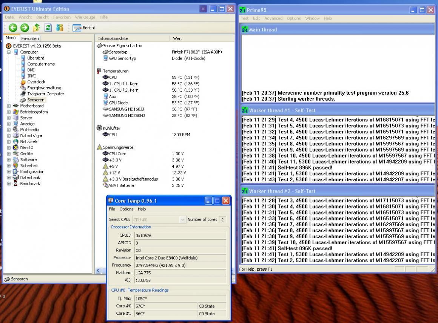Viewport: 438px width, 323px height.
Task: Open the Ansicht menu in EVEREST
Action: 25,17
